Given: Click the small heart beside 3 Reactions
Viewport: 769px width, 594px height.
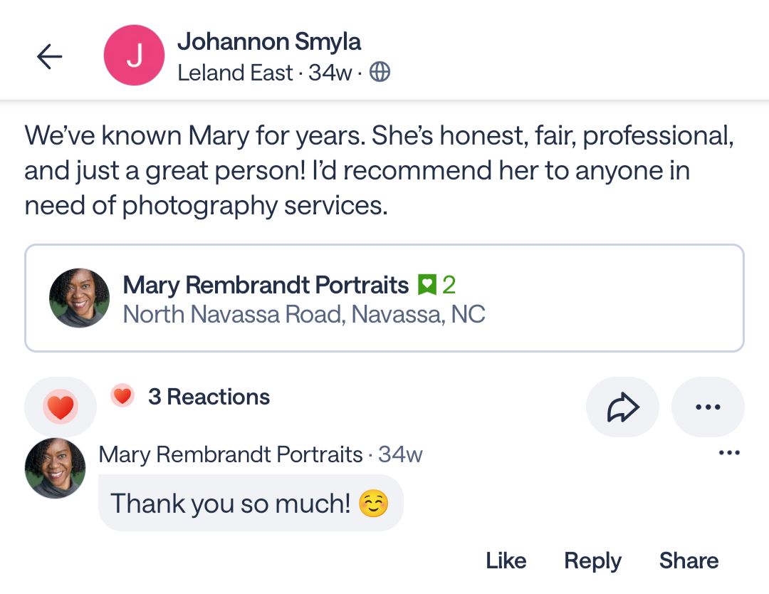Looking at the screenshot, I should 123,396.
